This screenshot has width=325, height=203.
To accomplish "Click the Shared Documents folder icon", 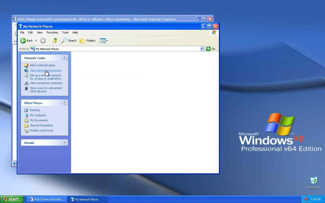I will point(26,125).
